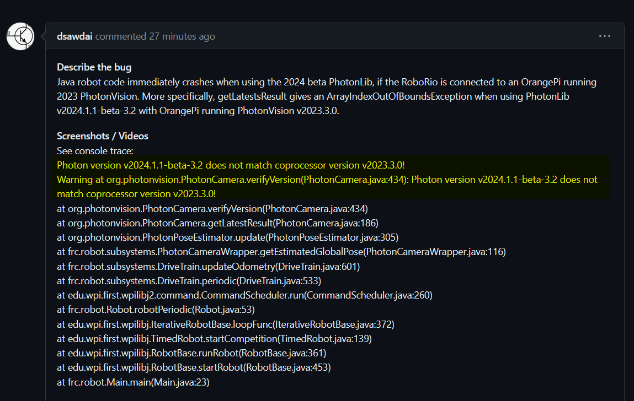Click the dsawdai transistor avatar image
Viewport: 634px width, 401px height.
(x=20, y=36)
